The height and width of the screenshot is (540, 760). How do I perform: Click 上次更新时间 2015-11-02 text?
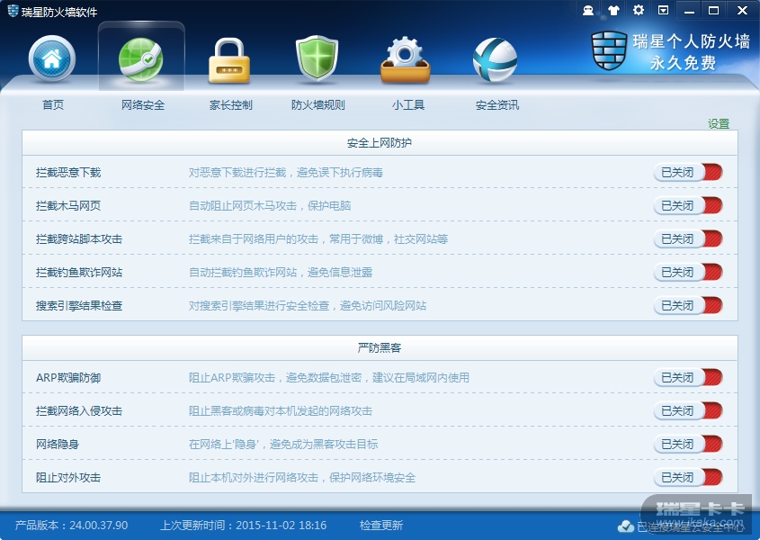tap(244, 526)
